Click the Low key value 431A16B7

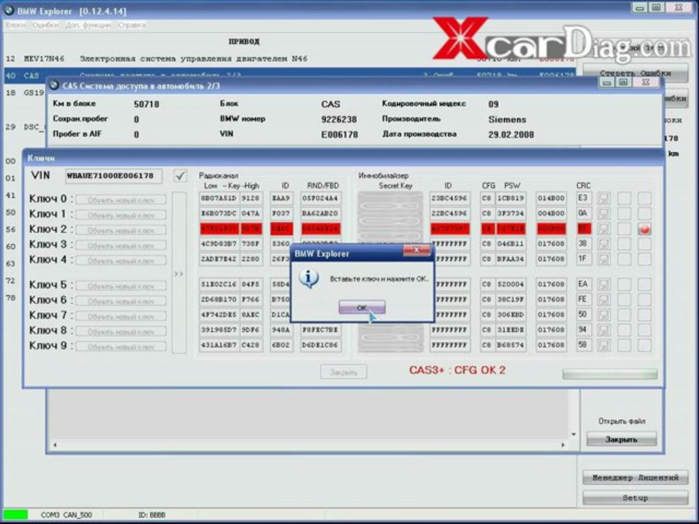point(219,345)
